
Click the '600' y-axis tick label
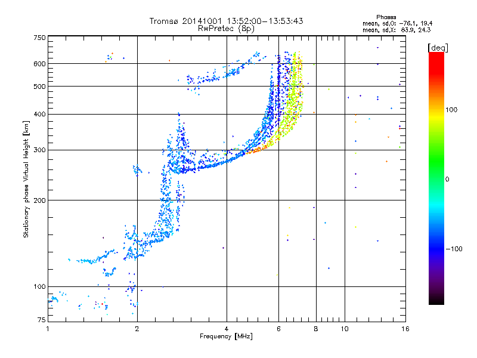click(40, 64)
